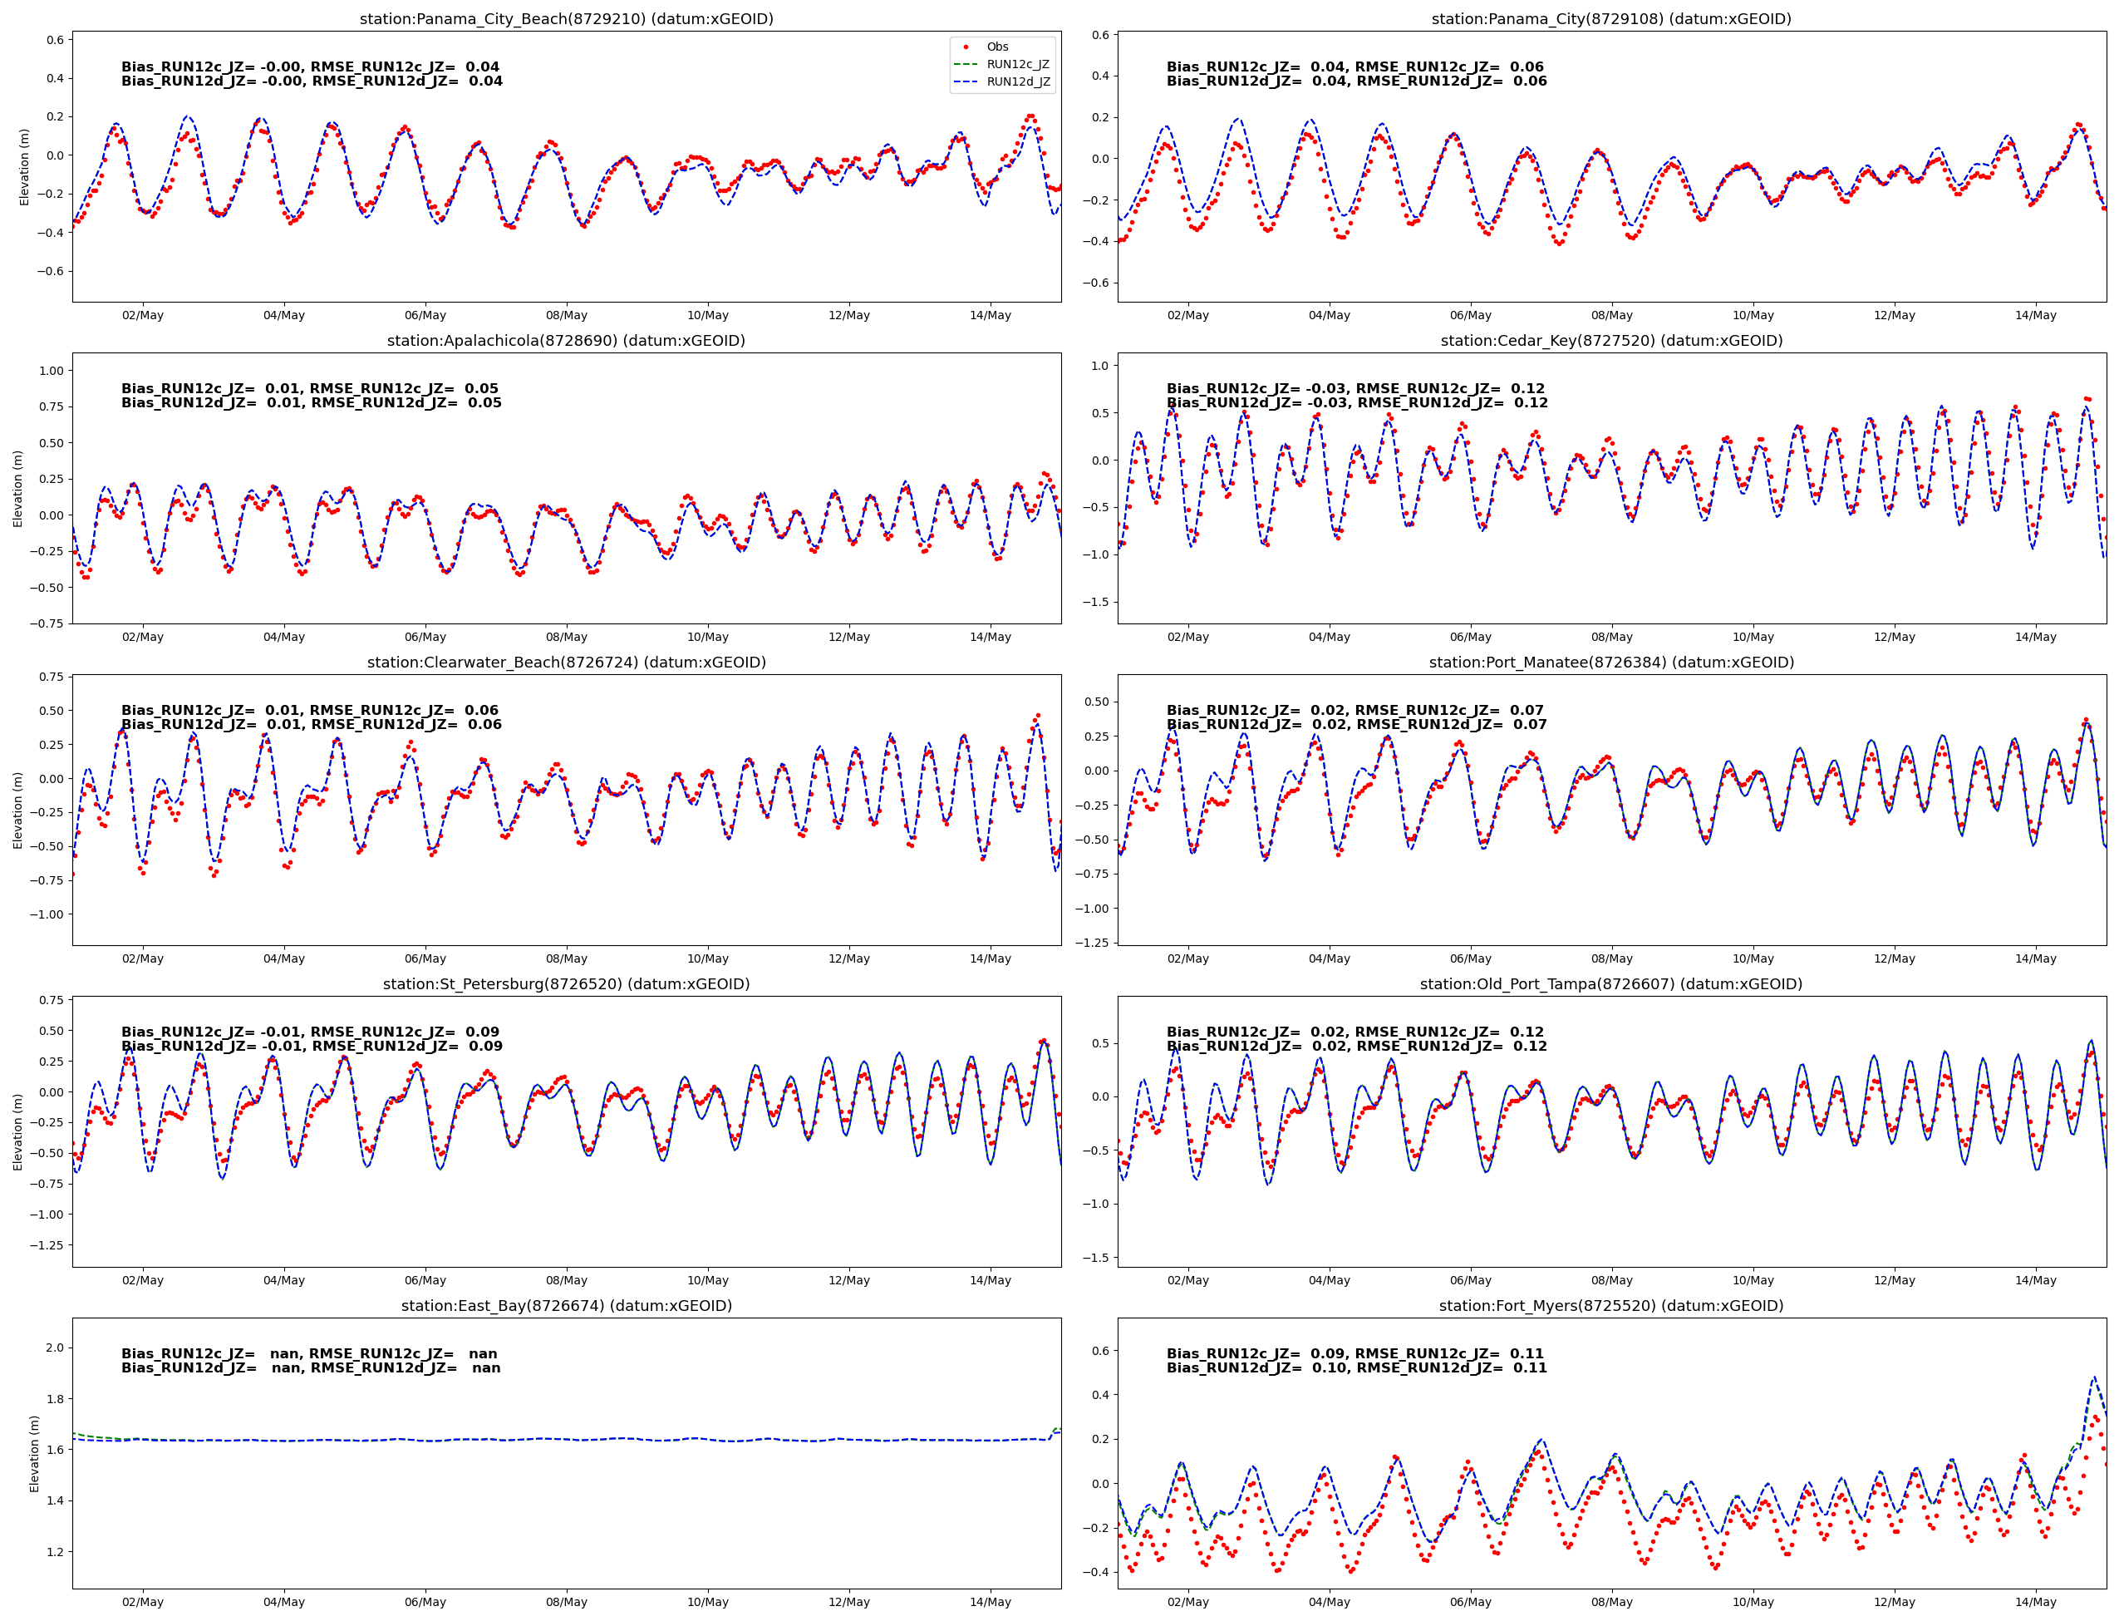Select the Cedar_Key(8727520) subplot title
This screenshot has height=1621, width=2119.
(x=1610, y=341)
